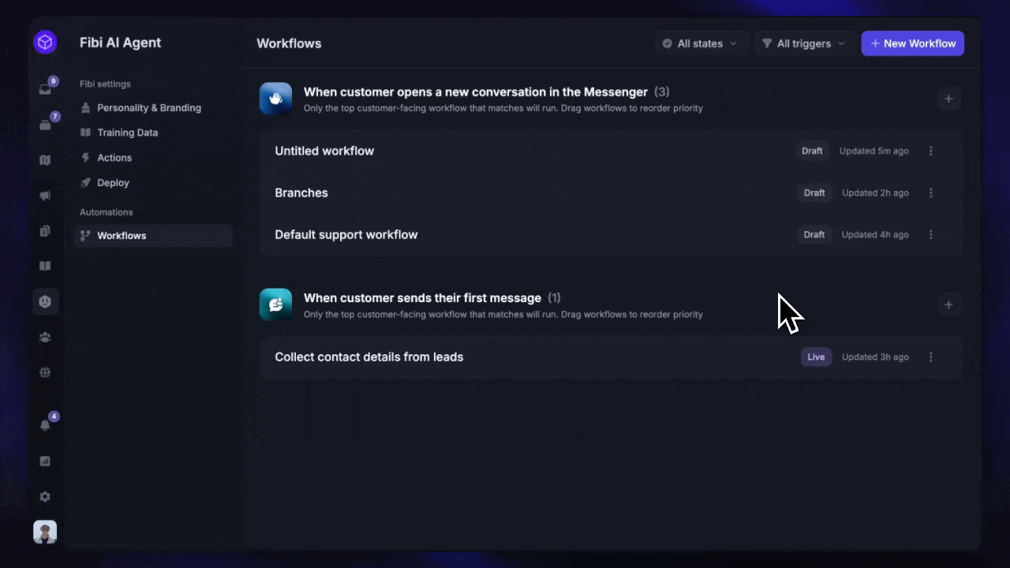This screenshot has width=1010, height=568.
Task: Open three-dot menu for Collect contact details workflow
Action: click(x=931, y=357)
